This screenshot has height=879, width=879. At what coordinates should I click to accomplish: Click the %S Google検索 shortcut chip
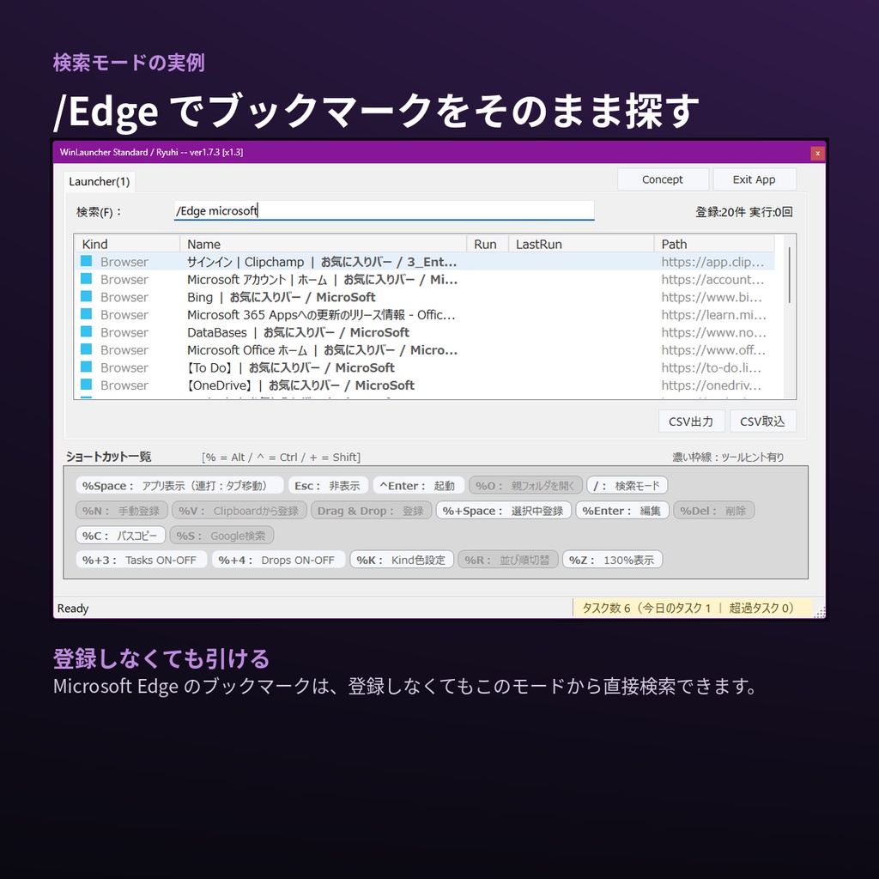coord(221,536)
